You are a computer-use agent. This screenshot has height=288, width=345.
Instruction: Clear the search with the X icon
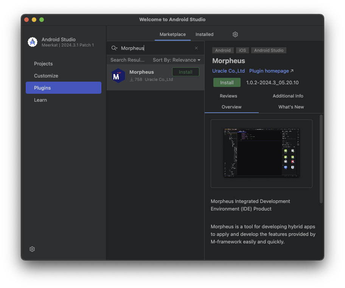tap(196, 48)
